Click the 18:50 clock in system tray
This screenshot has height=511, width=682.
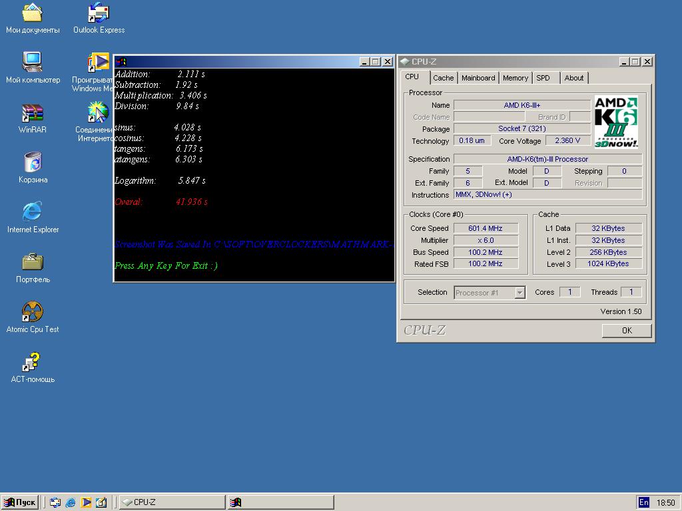tap(665, 503)
